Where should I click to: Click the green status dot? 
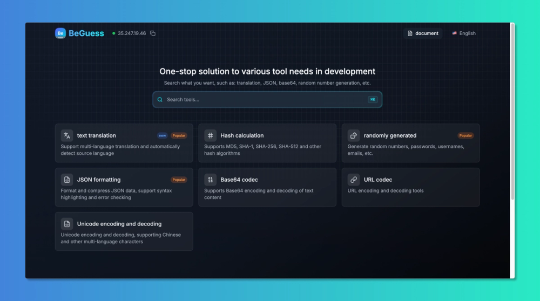click(113, 33)
